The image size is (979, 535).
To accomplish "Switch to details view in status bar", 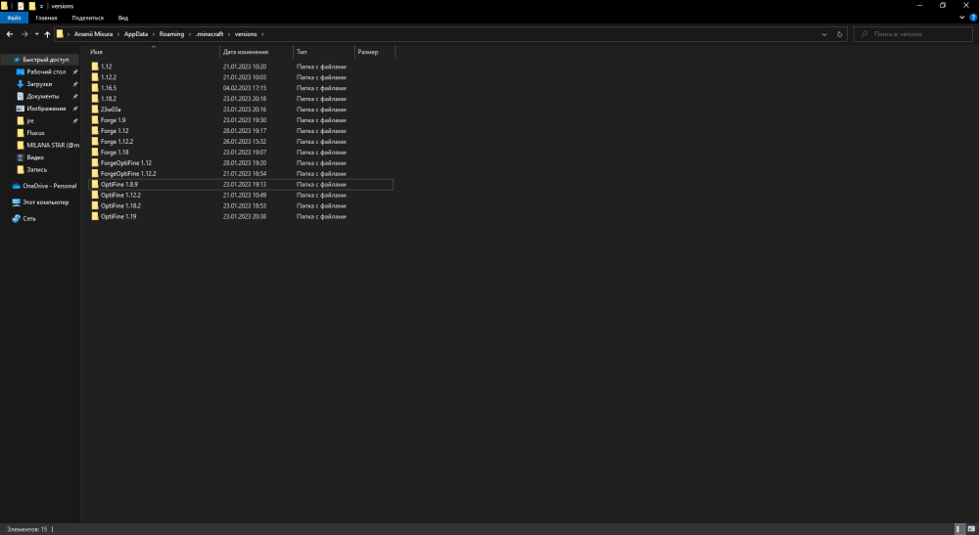I will pyautogui.click(x=960, y=529).
